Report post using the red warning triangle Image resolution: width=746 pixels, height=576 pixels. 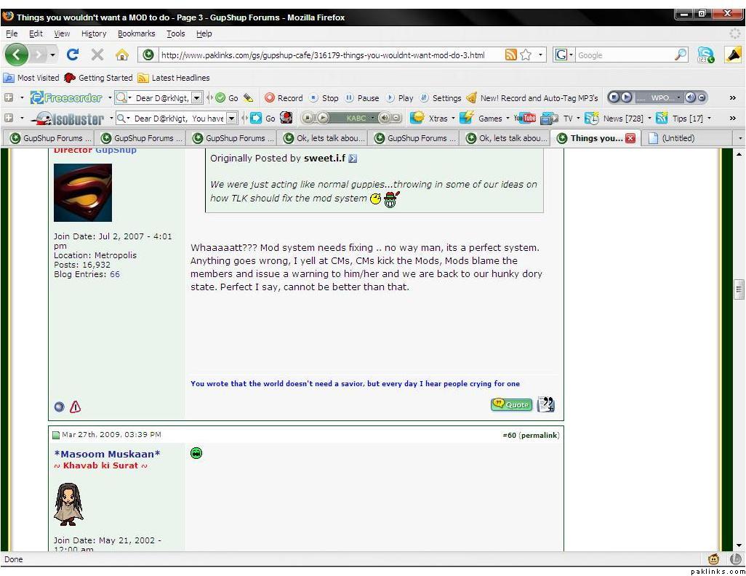point(75,407)
